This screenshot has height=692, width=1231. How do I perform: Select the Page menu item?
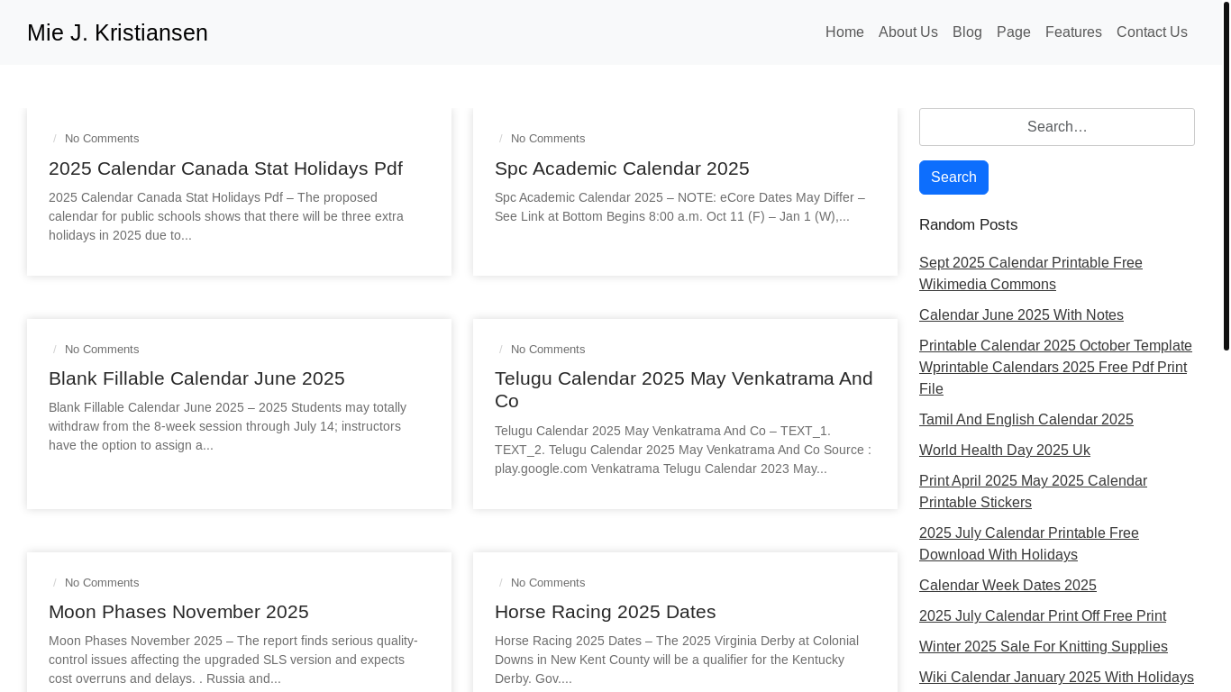1014,32
